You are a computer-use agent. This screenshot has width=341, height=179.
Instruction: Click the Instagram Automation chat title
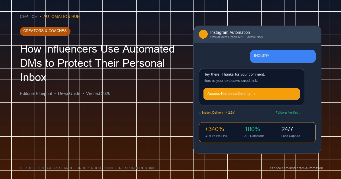click(230, 32)
